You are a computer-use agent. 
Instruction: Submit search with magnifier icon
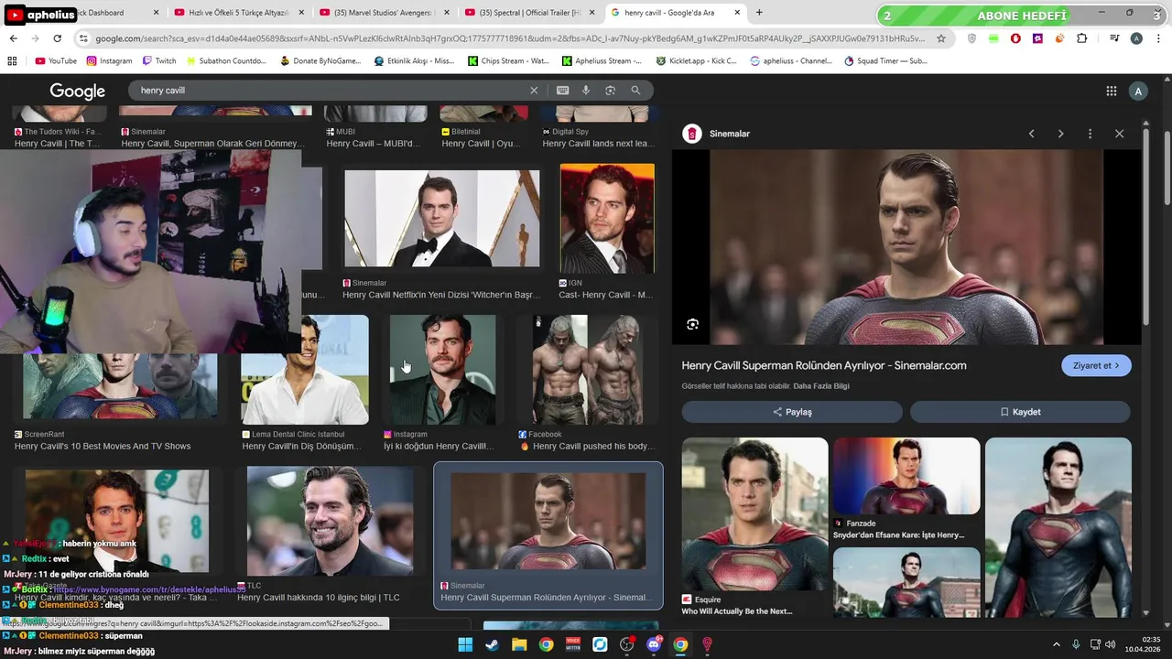[635, 91]
